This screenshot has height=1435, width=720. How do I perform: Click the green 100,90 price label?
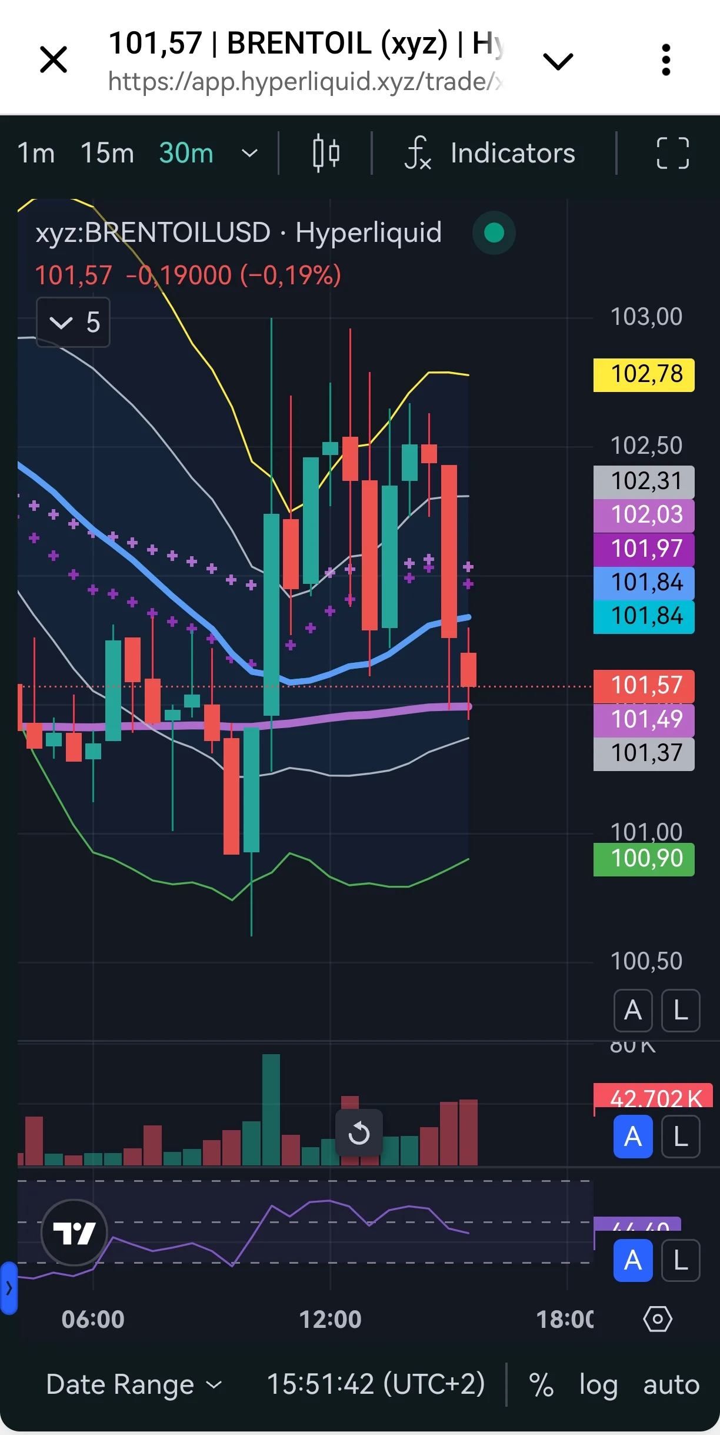point(644,859)
